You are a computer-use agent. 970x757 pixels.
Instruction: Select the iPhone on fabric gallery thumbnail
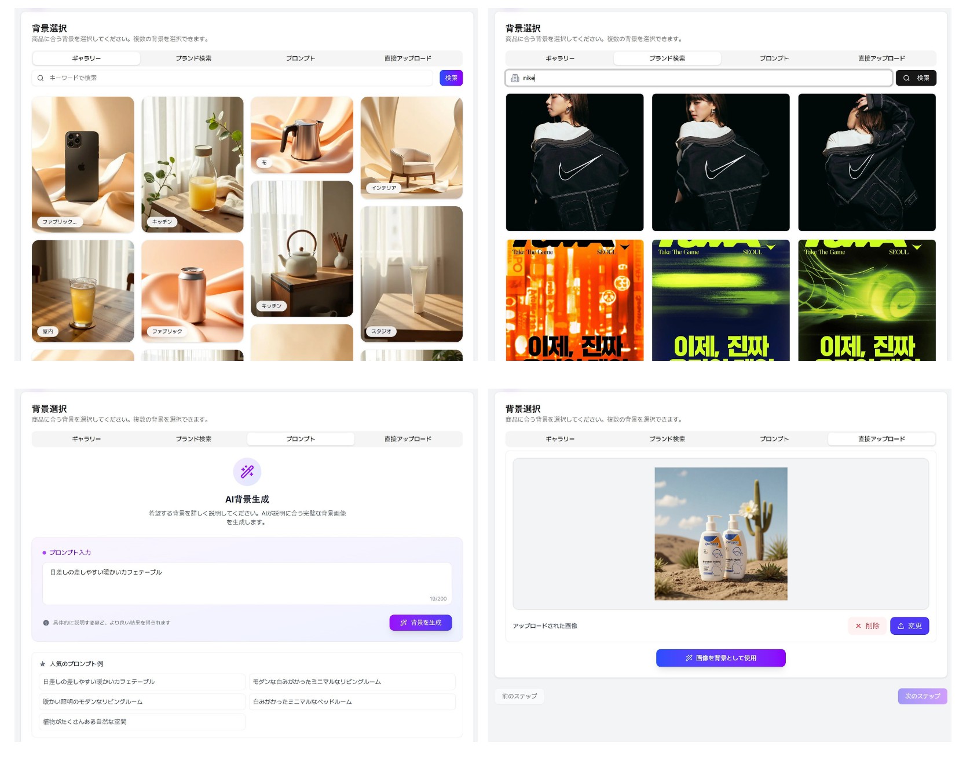(x=83, y=164)
